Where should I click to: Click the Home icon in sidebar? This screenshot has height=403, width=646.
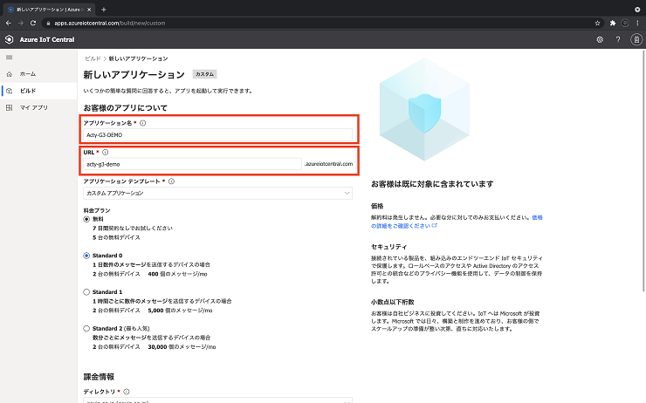click(10, 74)
